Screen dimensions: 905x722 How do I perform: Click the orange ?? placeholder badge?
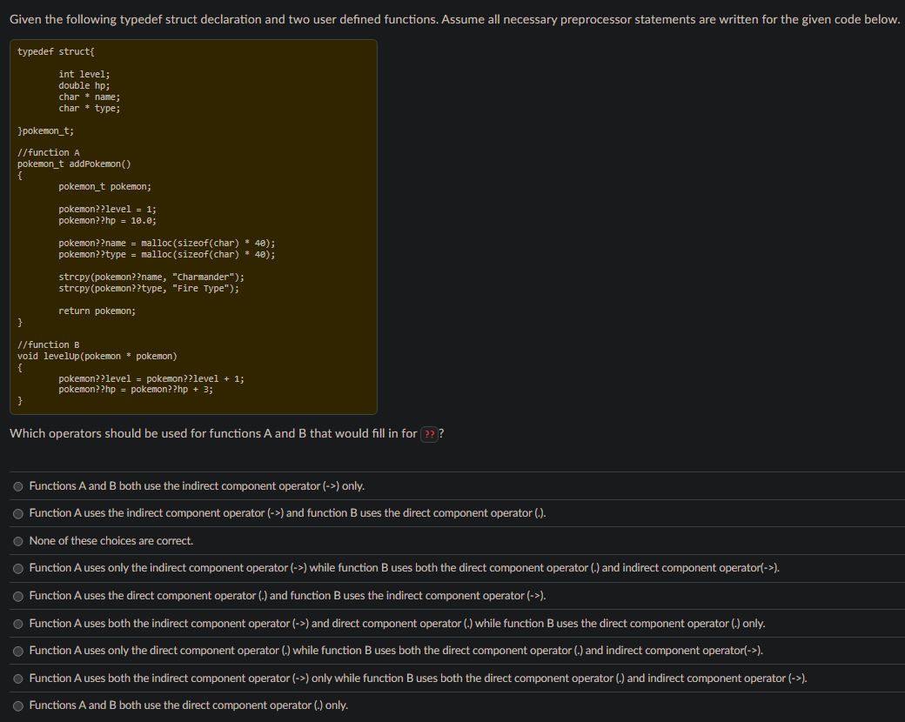coord(429,433)
